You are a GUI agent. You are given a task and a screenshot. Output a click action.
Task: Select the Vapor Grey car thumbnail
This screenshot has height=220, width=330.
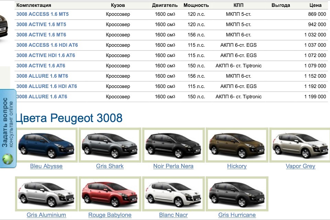point(300,145)
